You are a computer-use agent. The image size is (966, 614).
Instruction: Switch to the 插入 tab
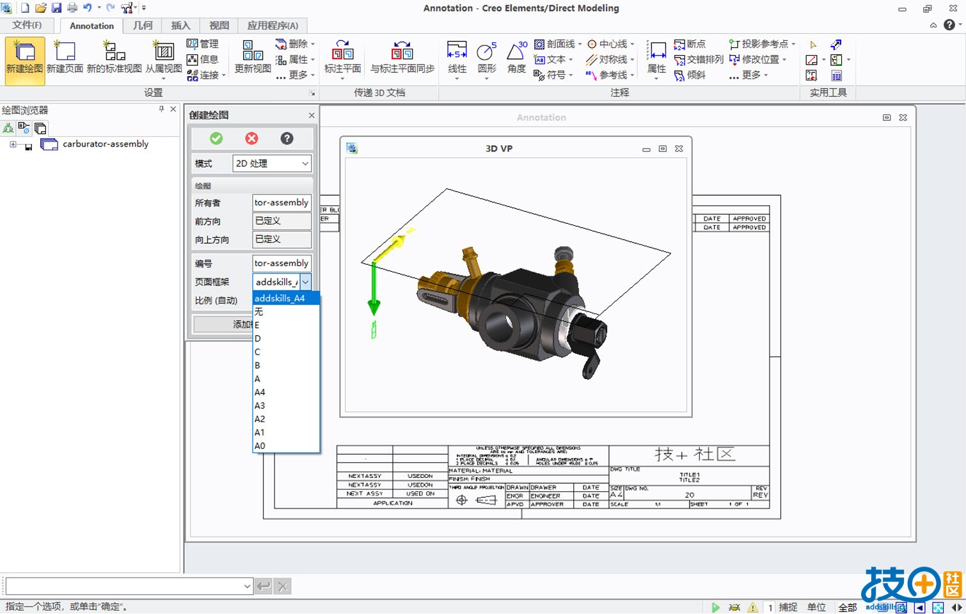(x=180, y=26)
